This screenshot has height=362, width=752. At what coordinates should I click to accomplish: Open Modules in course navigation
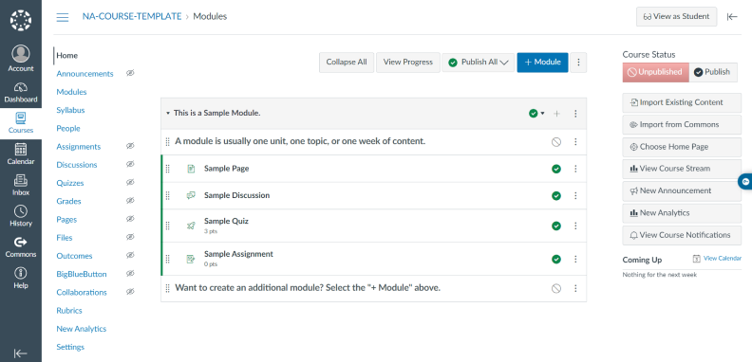(71, 92)
